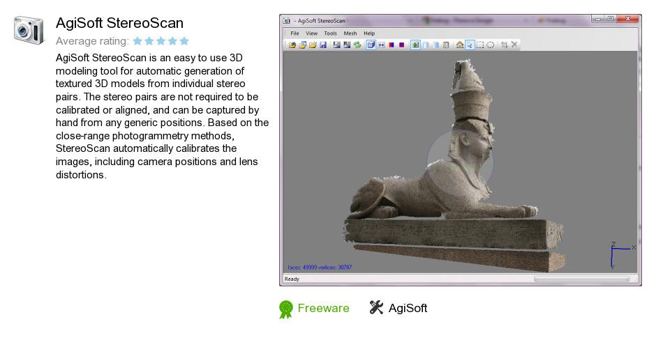
Task: Click the AgiSoft developer link
Action: point(408,308)
